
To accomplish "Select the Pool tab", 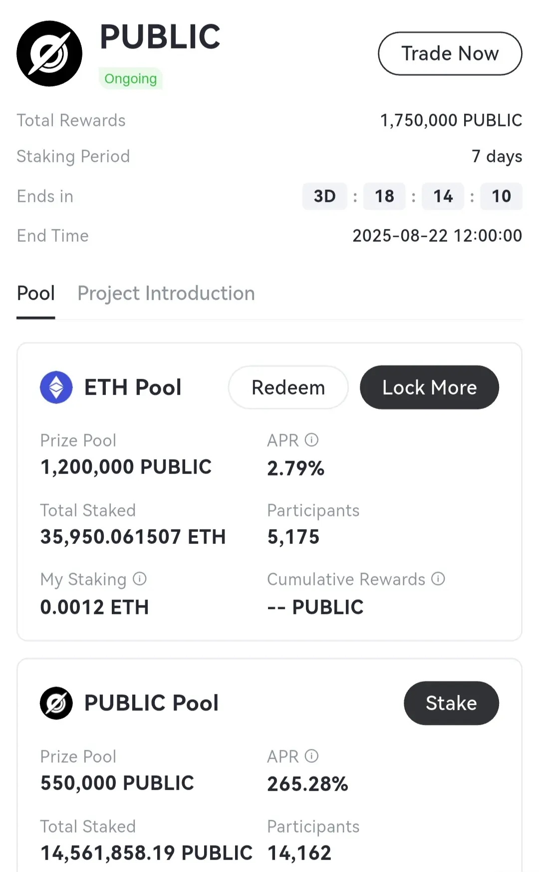I will (36, 293).
